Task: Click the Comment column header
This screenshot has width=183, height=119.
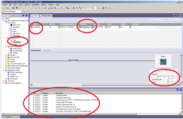Action: (x=145, y=24)
